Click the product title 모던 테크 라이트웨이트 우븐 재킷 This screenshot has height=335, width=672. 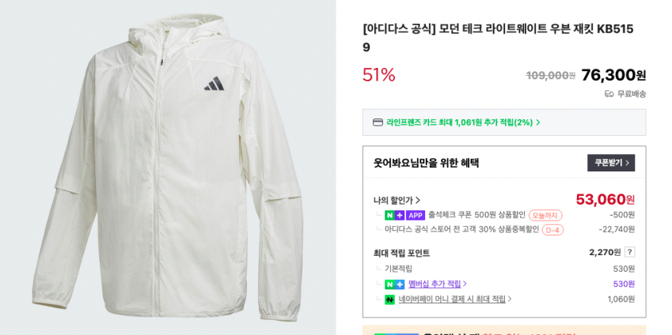pyautogui.click(x=498, y=29)
